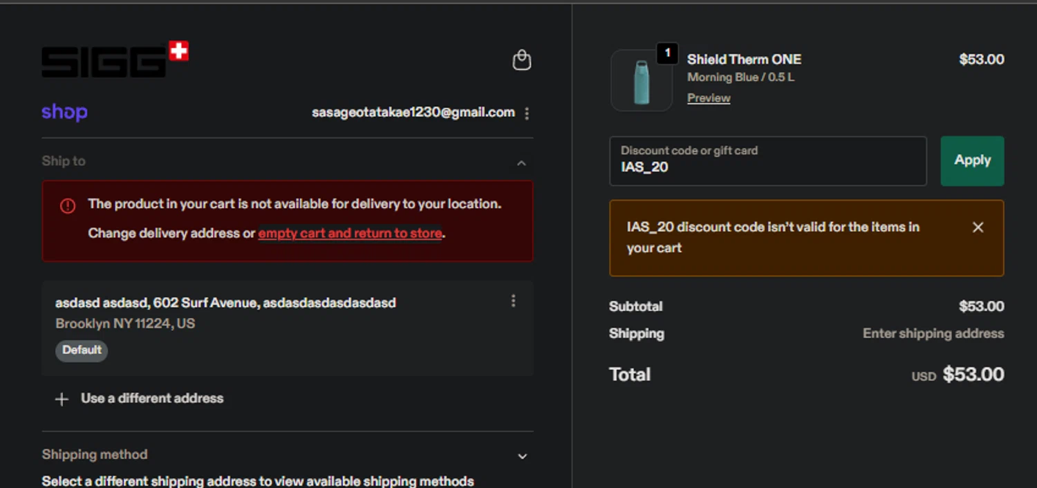
Task: Click the plus icon for different address
Action: click(62, 400)
